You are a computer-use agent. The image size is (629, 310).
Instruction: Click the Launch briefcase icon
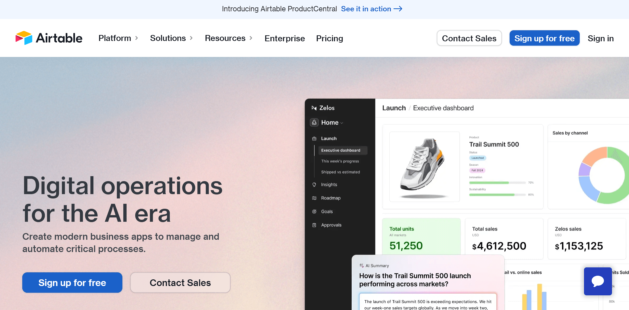314,139
